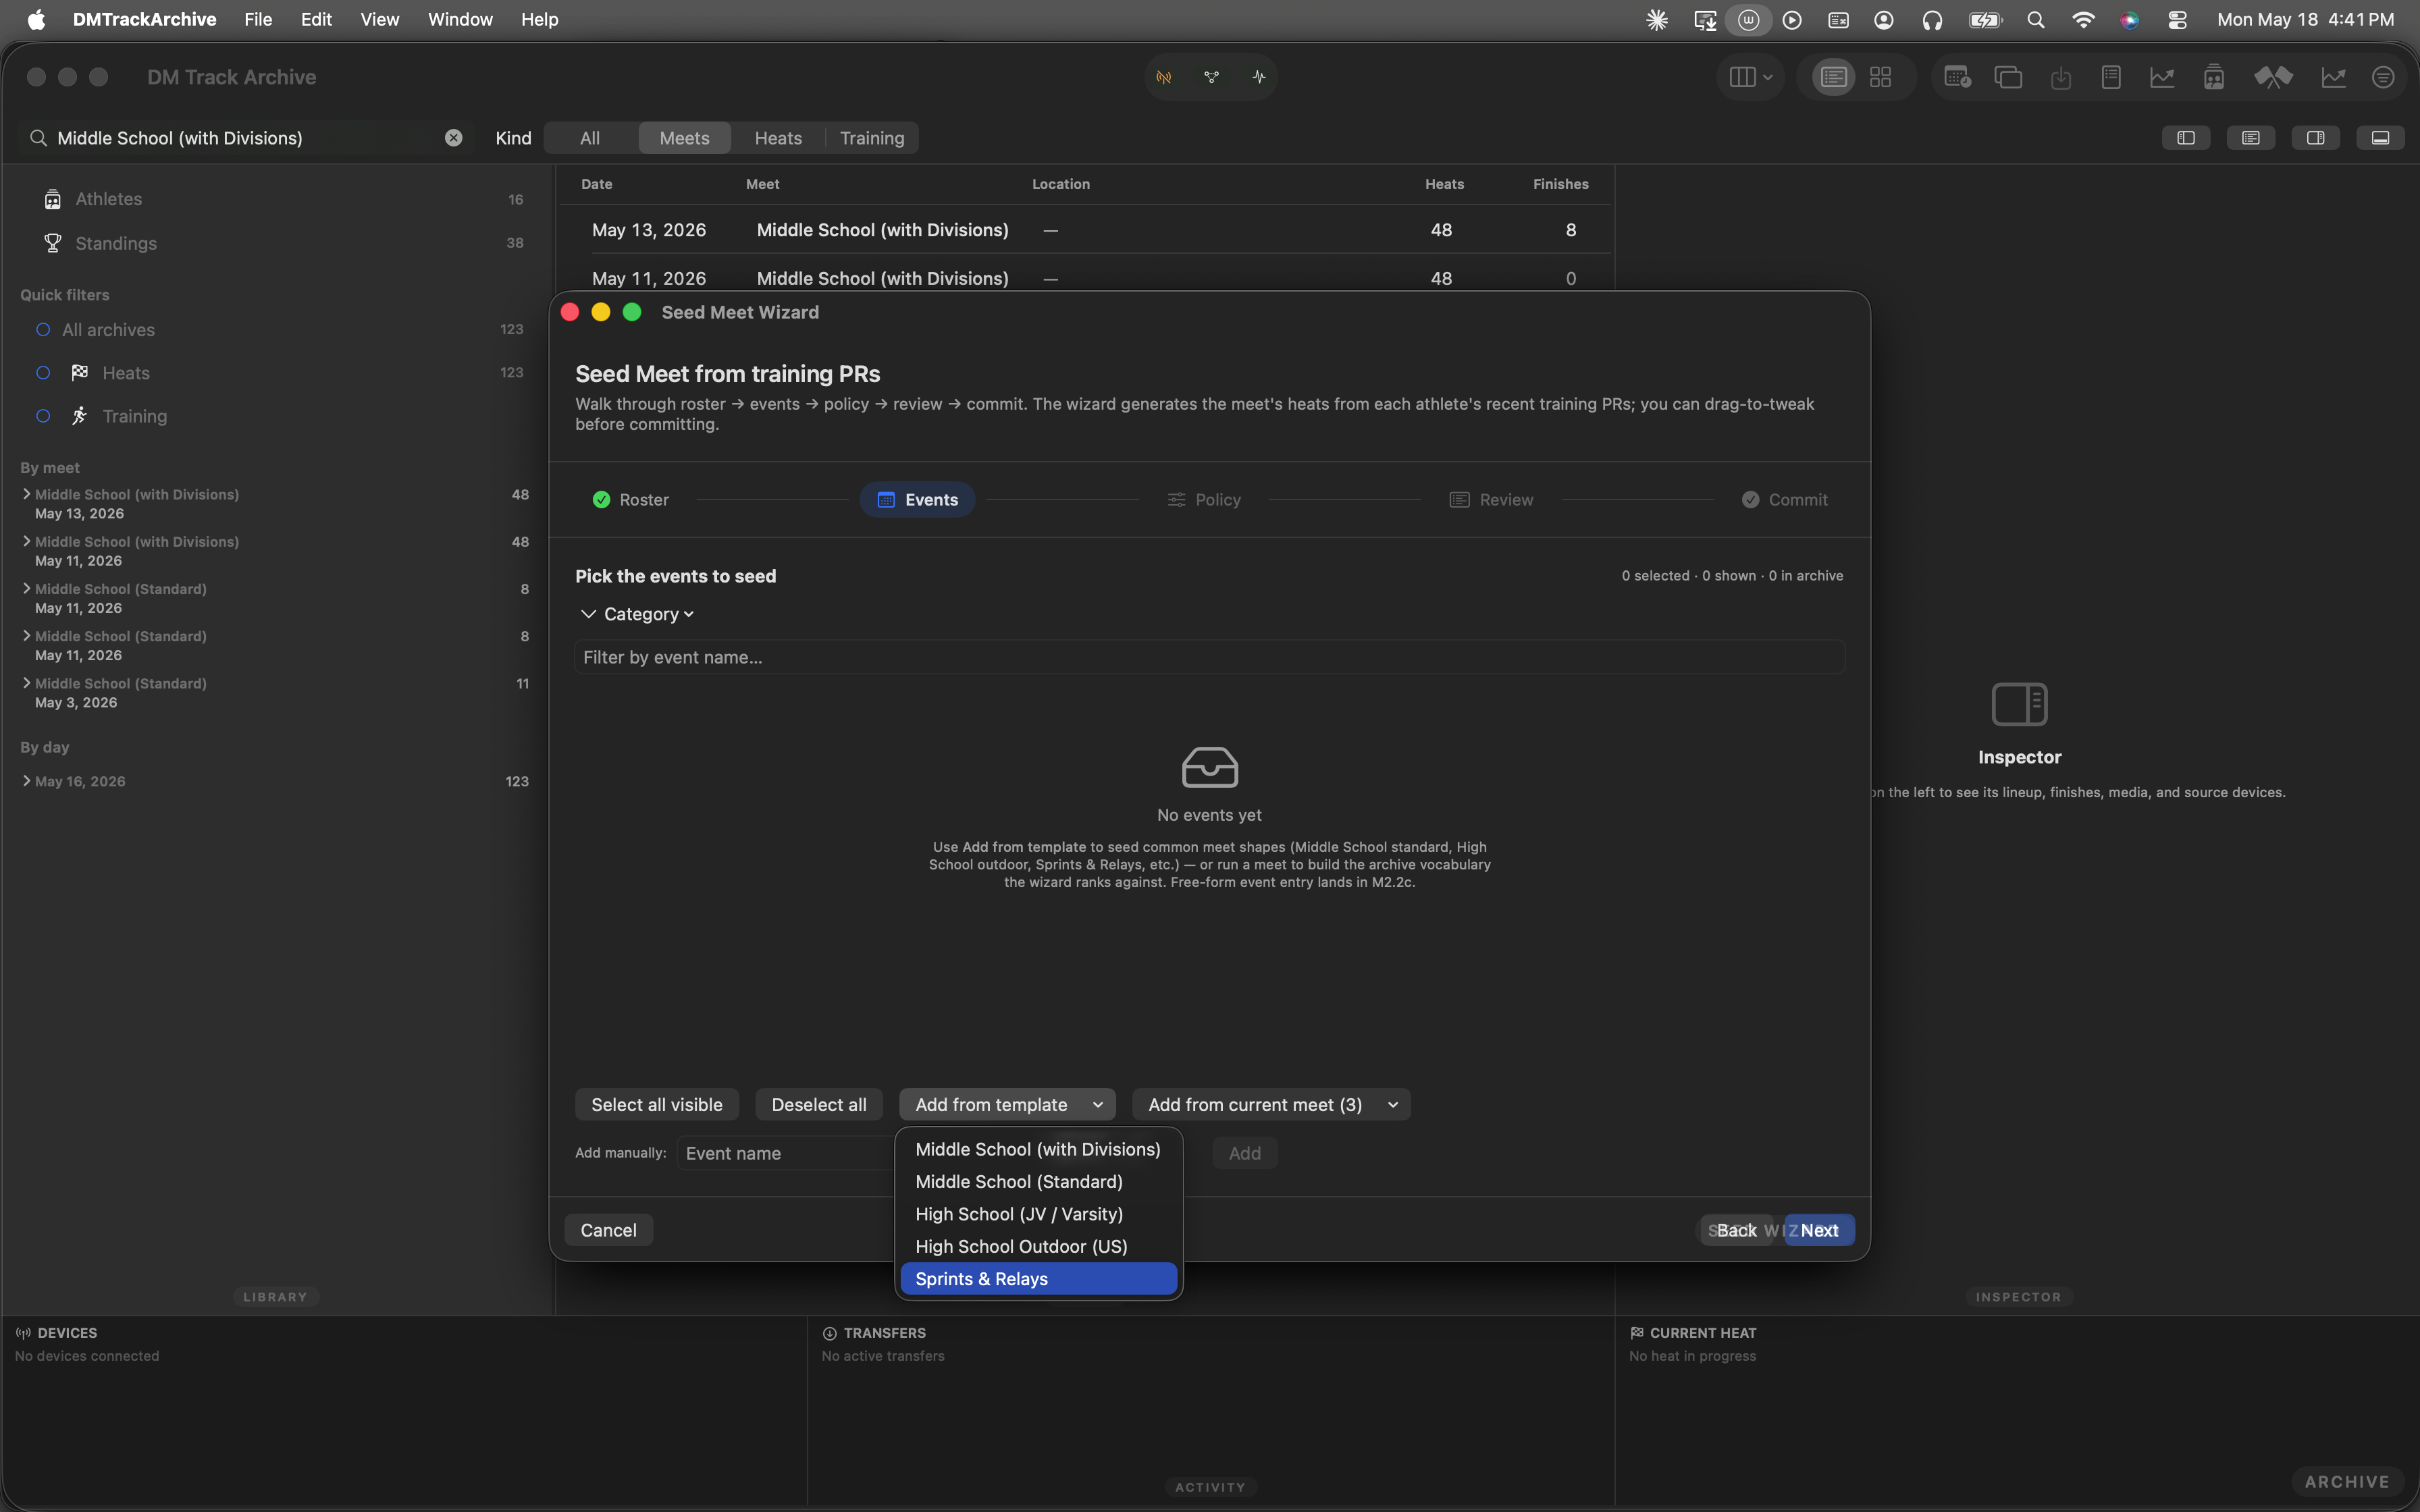Click the document sheet toolbar icon
This screenshot has height=1512, width=2420.
[x=2111, y=77]
